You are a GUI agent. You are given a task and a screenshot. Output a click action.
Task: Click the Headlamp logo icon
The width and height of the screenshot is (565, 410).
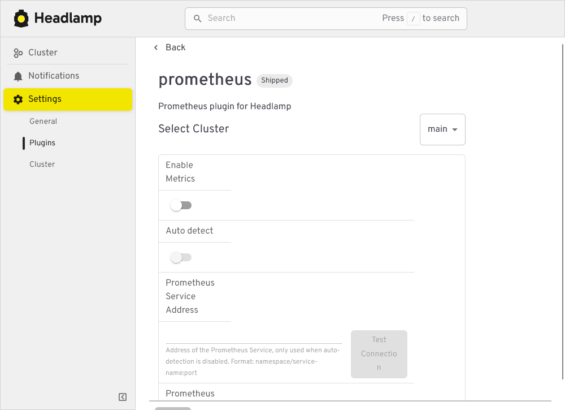[21, 18]
